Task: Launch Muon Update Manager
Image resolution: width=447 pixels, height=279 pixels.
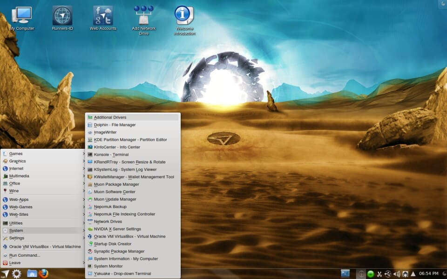Action: tap(133, 199)
